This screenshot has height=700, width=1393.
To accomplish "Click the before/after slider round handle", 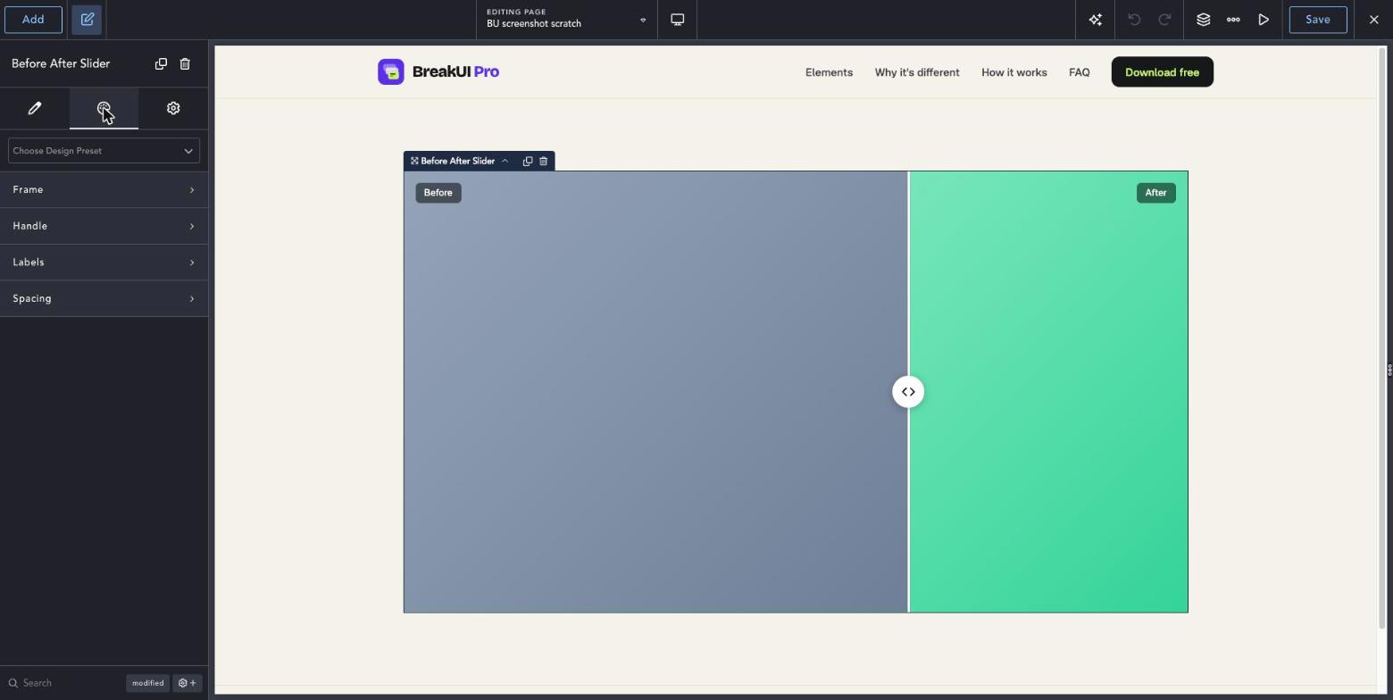I will pos(908,392).
